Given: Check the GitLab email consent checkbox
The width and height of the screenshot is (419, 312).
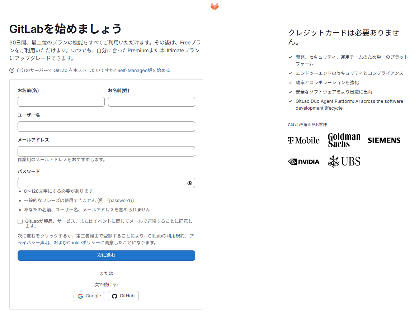Looking at the screenshot, I should click(20, 221).
